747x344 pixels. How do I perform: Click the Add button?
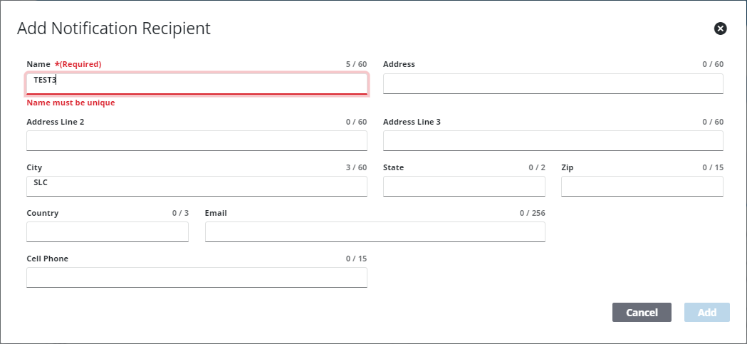click(x=707, y=313)
